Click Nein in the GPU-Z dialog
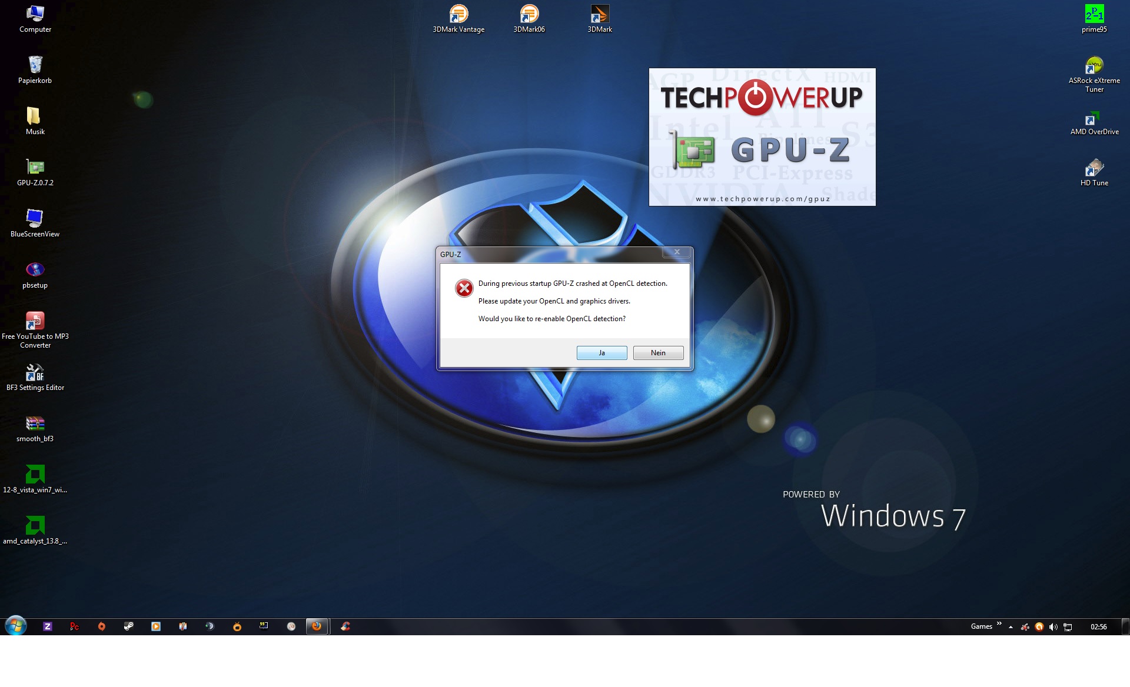This screenshot has height=687, width=1130. click(658, 353)
